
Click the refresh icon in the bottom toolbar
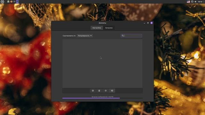[112, 91]
